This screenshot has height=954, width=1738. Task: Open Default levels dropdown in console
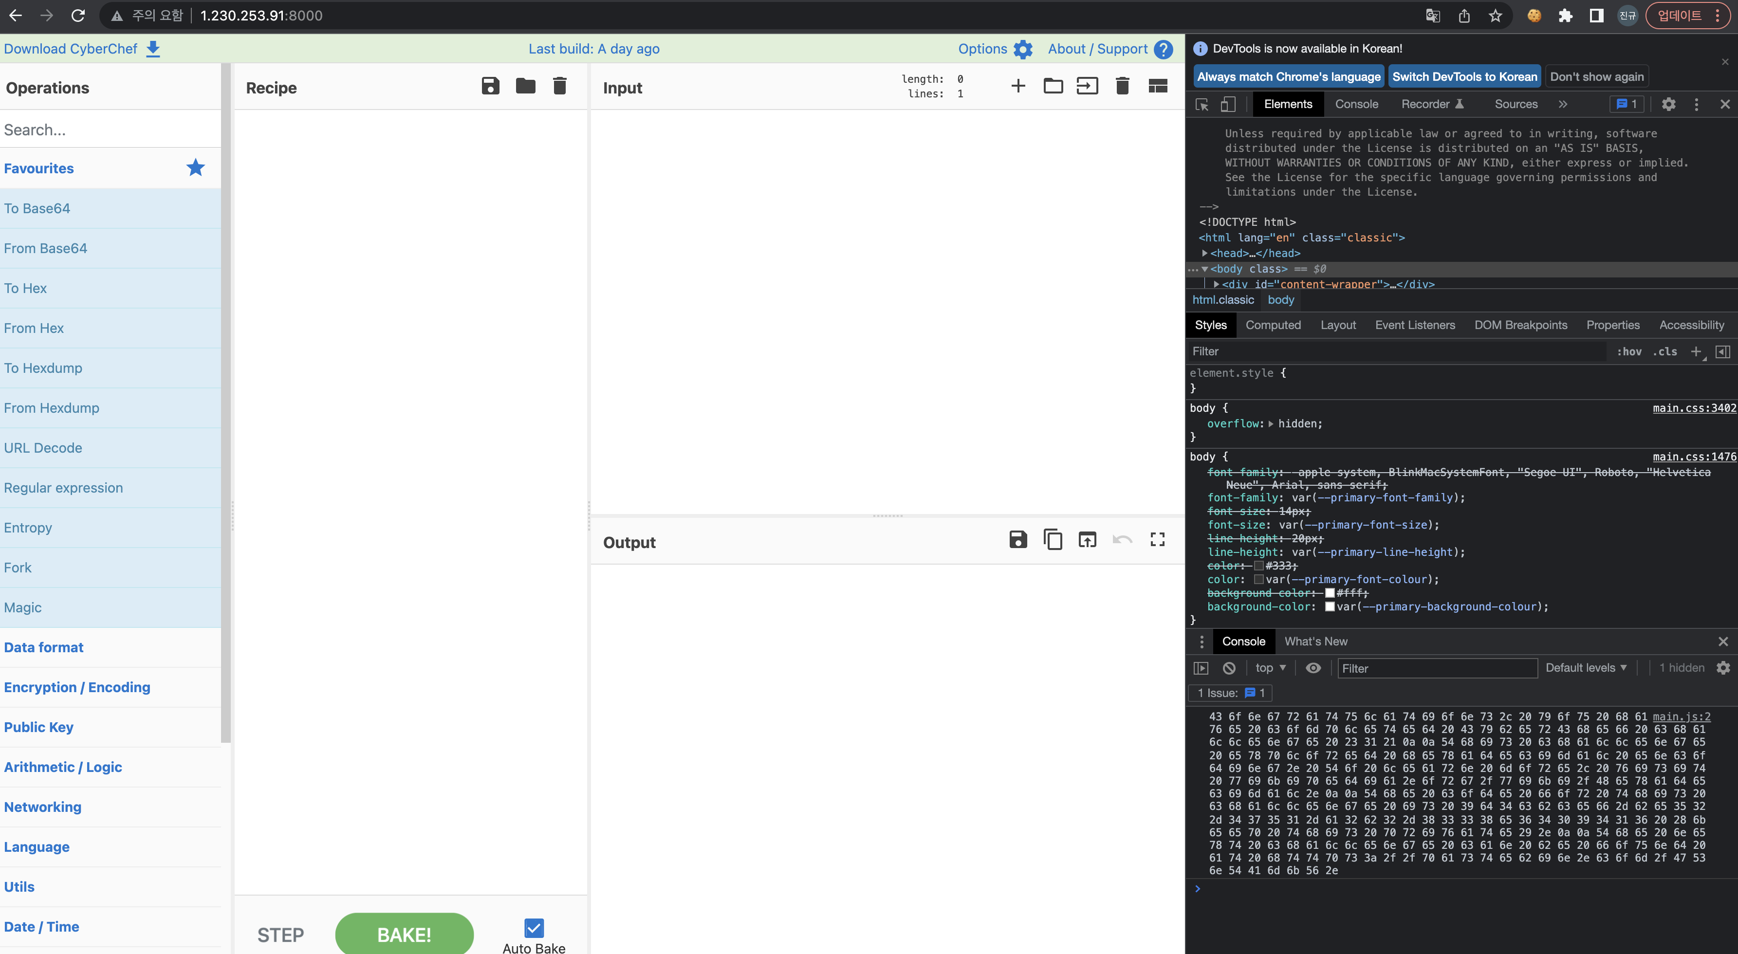tap(1586, 668)
